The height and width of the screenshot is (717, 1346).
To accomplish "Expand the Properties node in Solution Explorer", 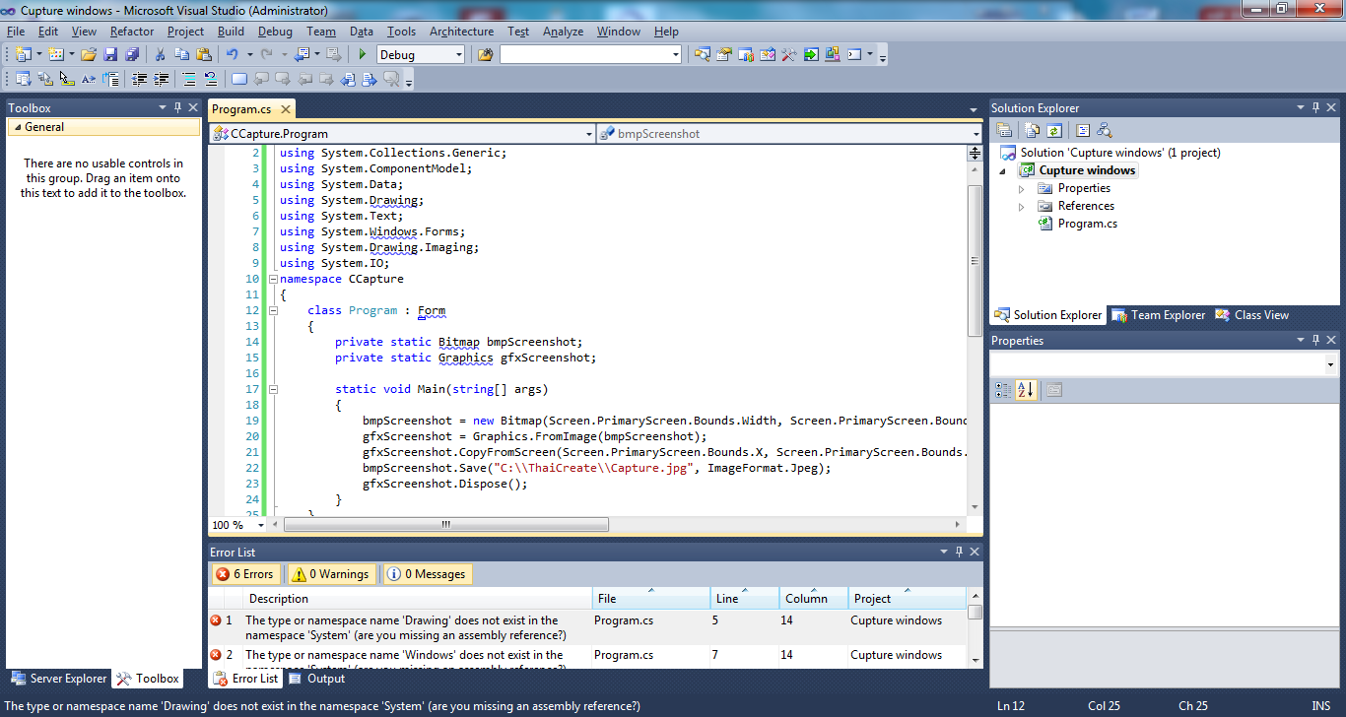I will 1021,189.
